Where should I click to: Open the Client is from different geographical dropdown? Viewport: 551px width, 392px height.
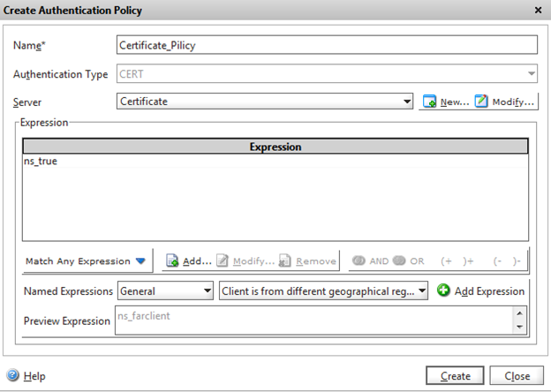pyautogui.click(x=323, y=290)
